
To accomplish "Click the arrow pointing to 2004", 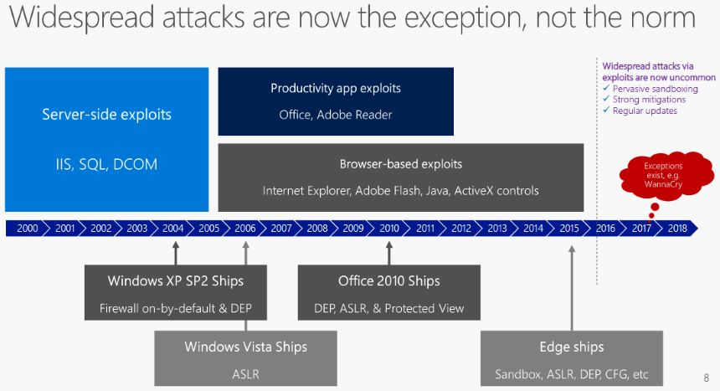I will 176,253.
